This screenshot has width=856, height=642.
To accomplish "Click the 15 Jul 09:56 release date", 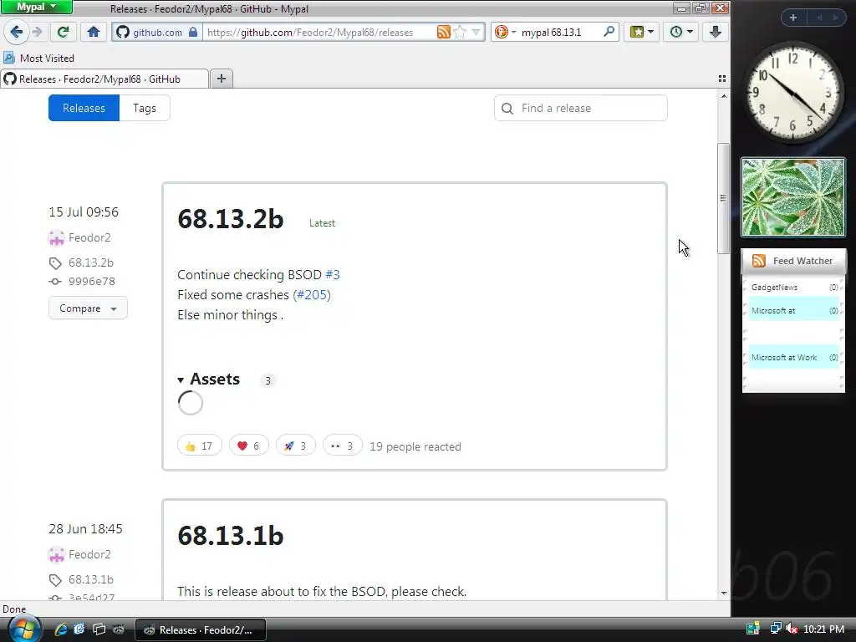I will click(x=84, y=211).
